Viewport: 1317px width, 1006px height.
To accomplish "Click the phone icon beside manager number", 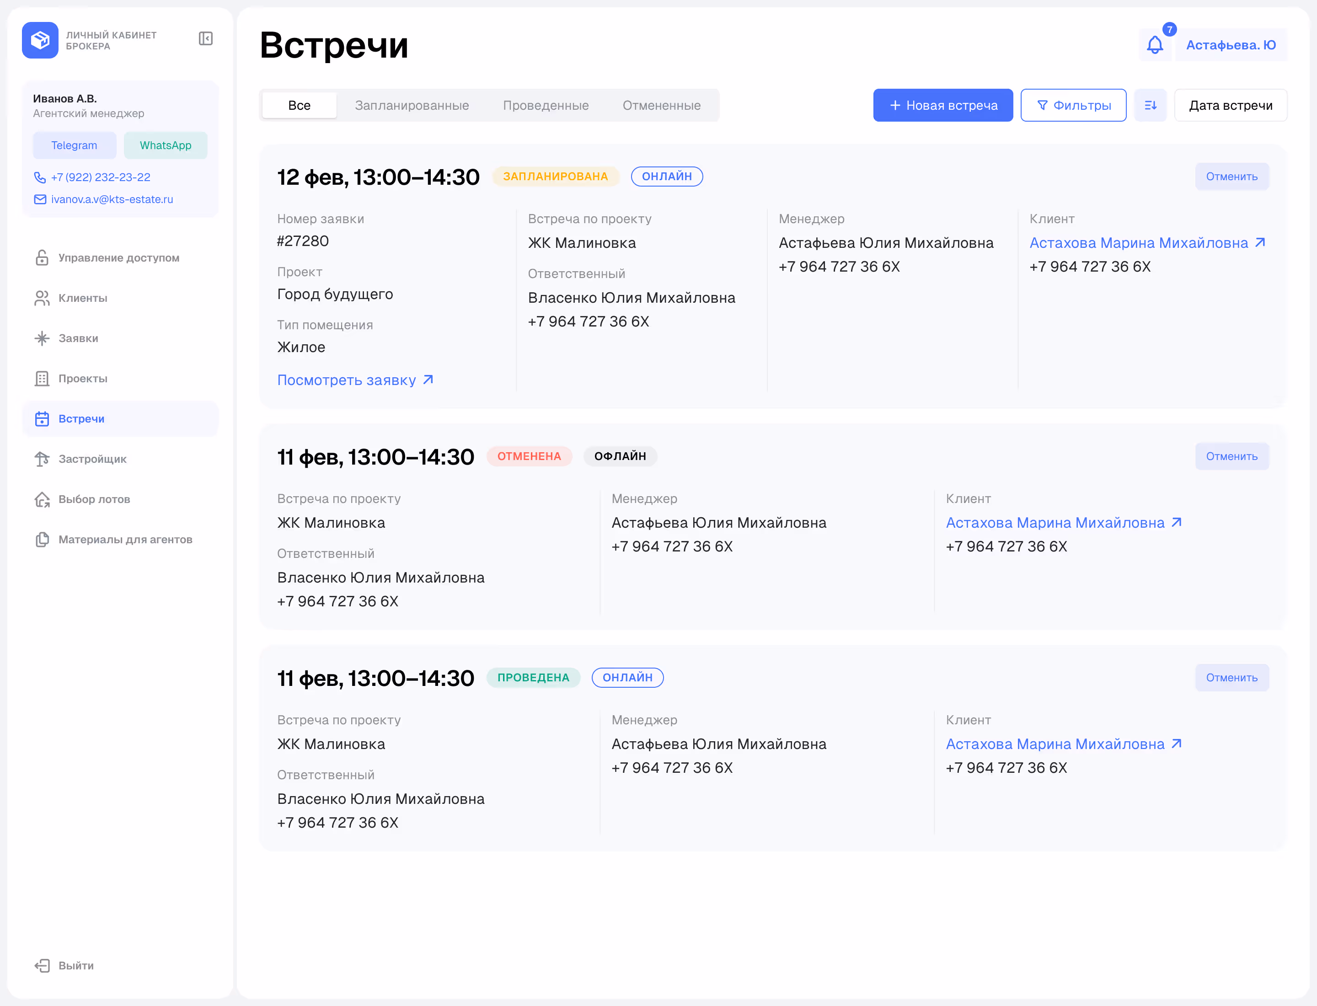I will (40, 177).
